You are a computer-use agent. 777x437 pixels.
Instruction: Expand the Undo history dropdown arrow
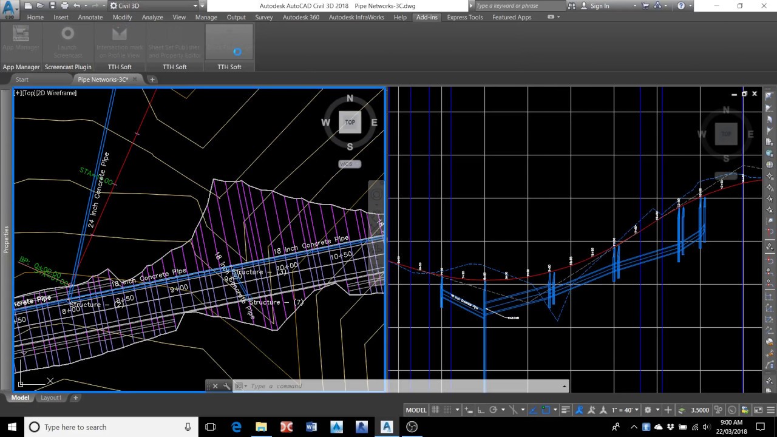point(85,5)
